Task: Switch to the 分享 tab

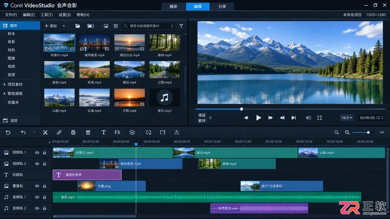Action: (222, 7)
